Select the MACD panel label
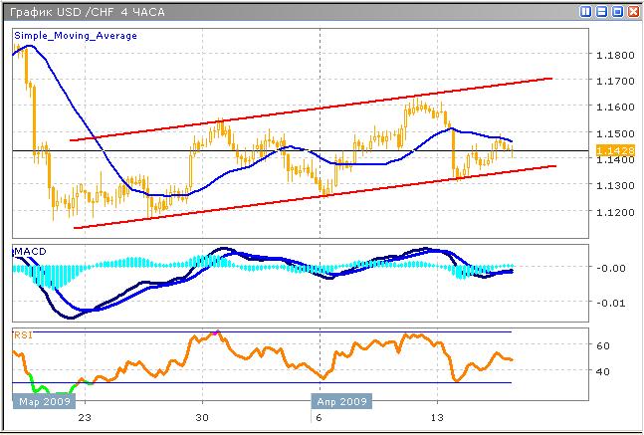The width and height of the screenshot is (644, 435). click(x=28, y=249)
